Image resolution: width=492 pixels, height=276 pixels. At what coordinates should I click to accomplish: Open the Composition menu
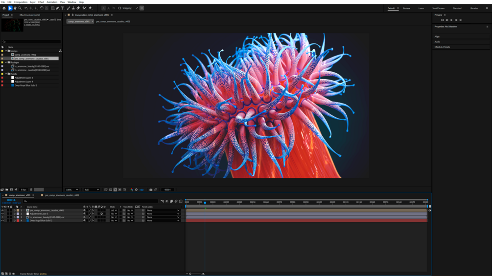(21, 2)
